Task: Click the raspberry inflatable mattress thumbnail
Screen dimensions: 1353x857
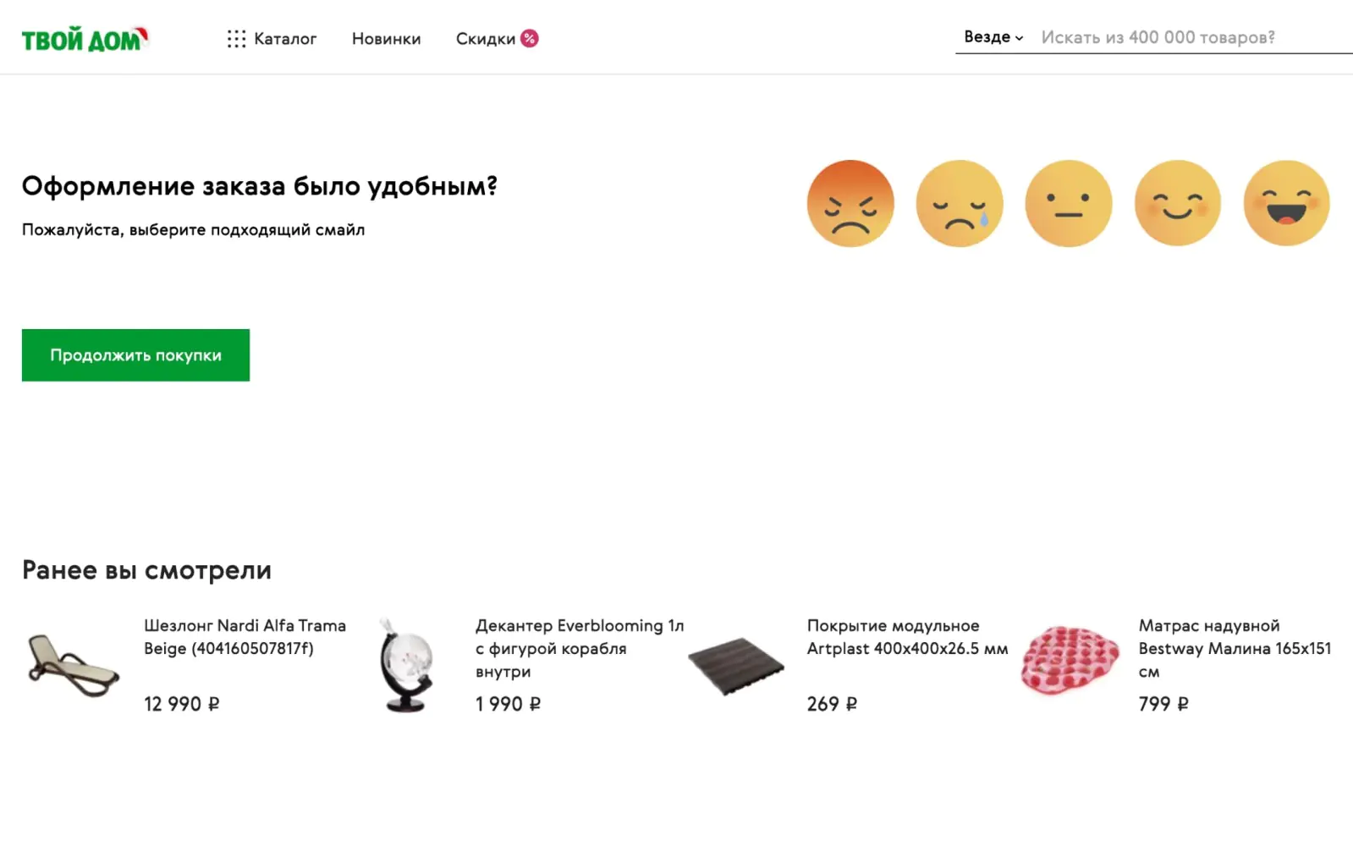Action: click(1070, 660)
